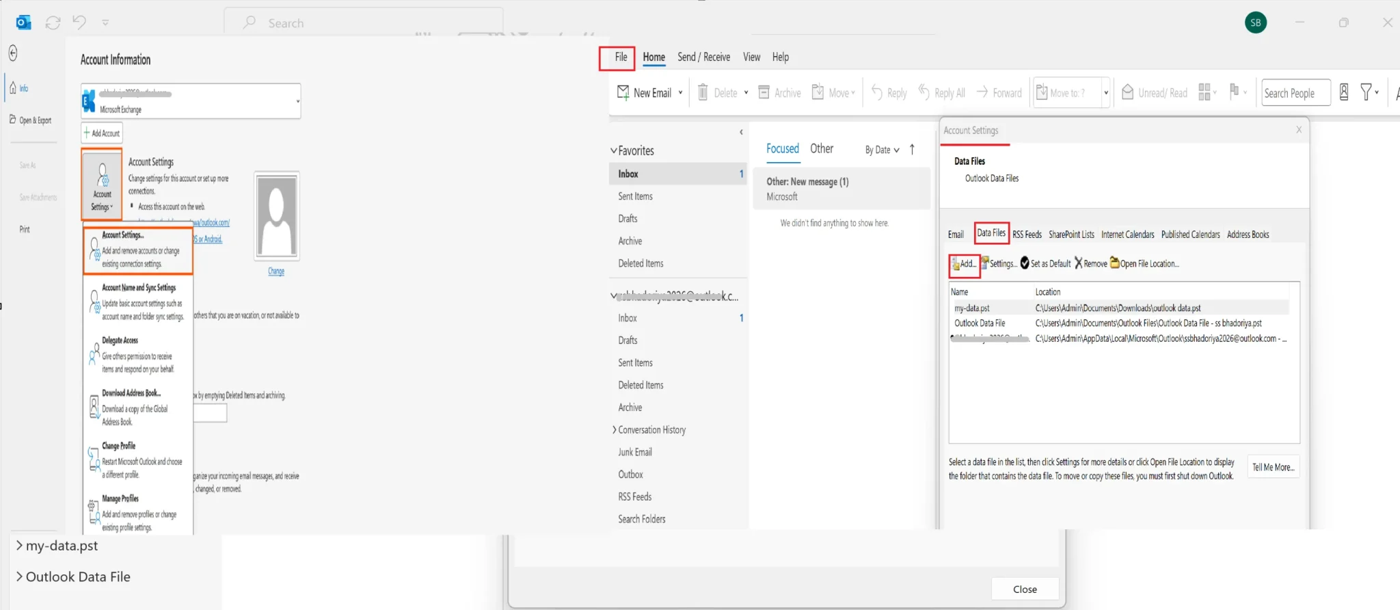Expand the Outlook Data File tree
Viewport: 1400px width, 610px height.
click(x=19, y=576)
